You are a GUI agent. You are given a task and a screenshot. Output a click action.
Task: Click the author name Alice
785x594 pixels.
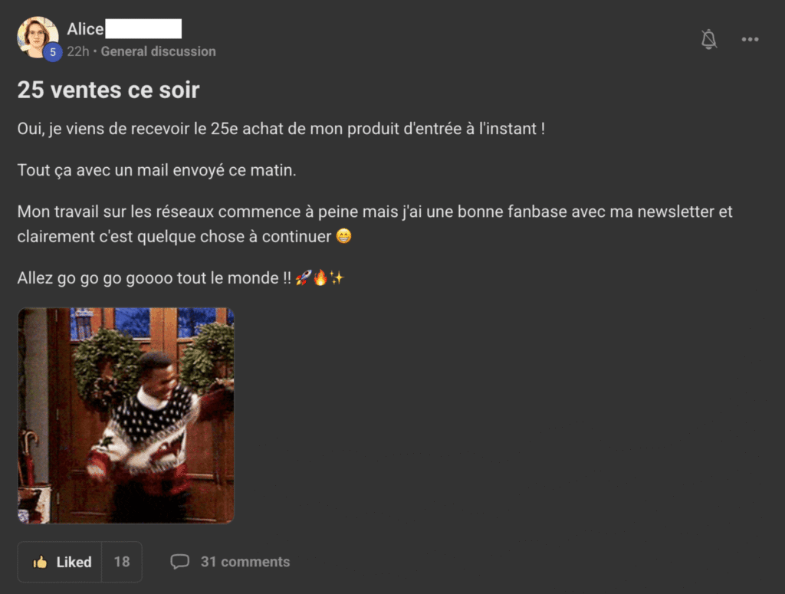coord(85,29)
